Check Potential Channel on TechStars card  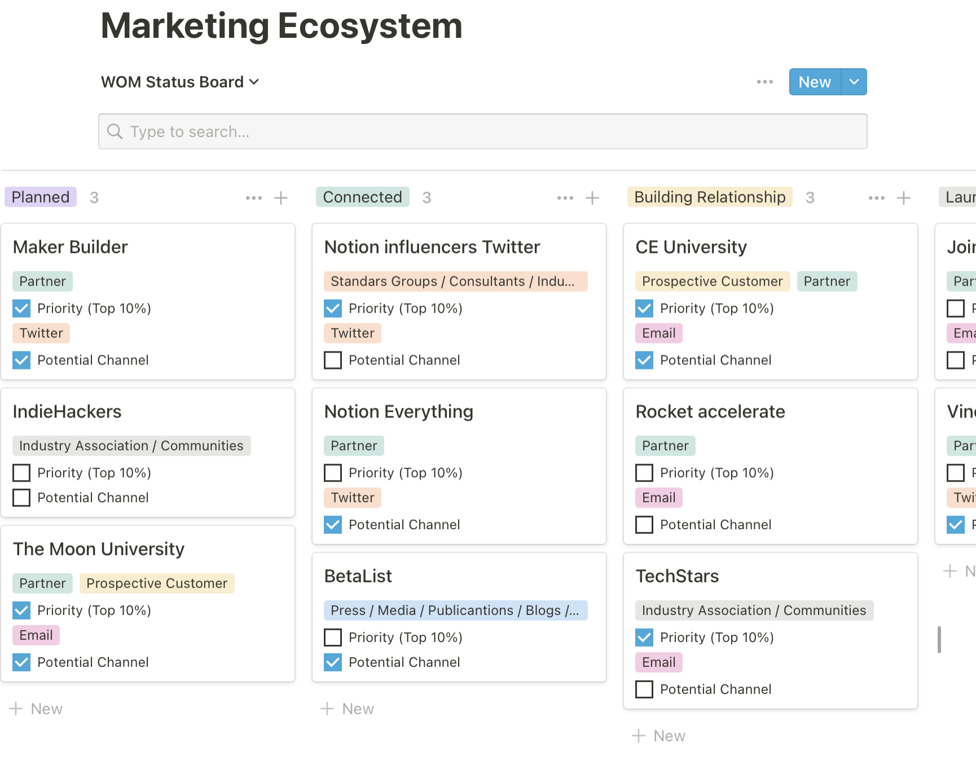[644, 689]
